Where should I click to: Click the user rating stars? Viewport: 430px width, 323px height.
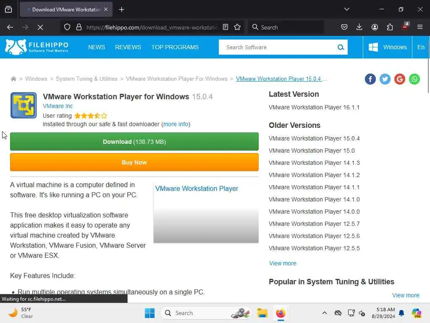pos(91,116)
